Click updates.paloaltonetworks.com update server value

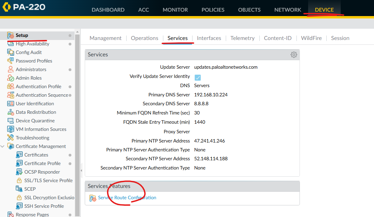click(226, 67)
